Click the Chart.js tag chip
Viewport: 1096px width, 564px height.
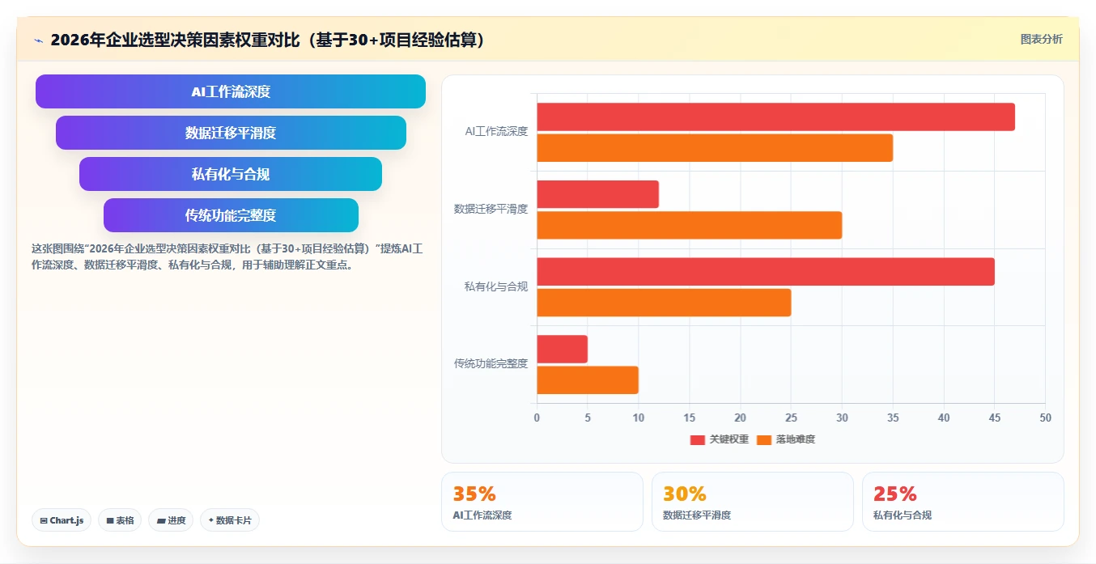coord(62,520)
